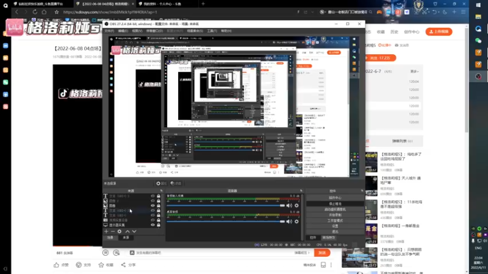The width and height of the screenshot is (488, 274).
Task: Switch to the 场景 tab in OBS
Action: (x=110, y=237)
